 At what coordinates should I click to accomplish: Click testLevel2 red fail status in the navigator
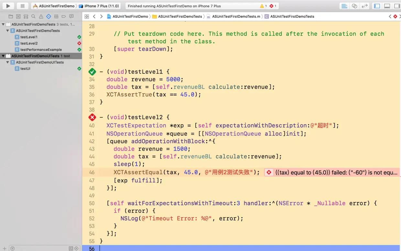pyautogui.click(x=79, y=43)
